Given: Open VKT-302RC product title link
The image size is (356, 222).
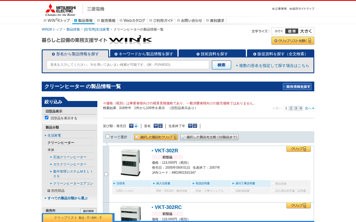Looking at the screenshot, I should pyautogui.click(x=168, y=207).
